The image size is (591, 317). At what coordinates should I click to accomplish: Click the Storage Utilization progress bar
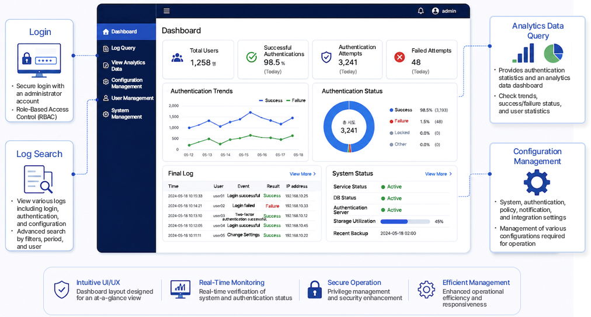[405, 222]
